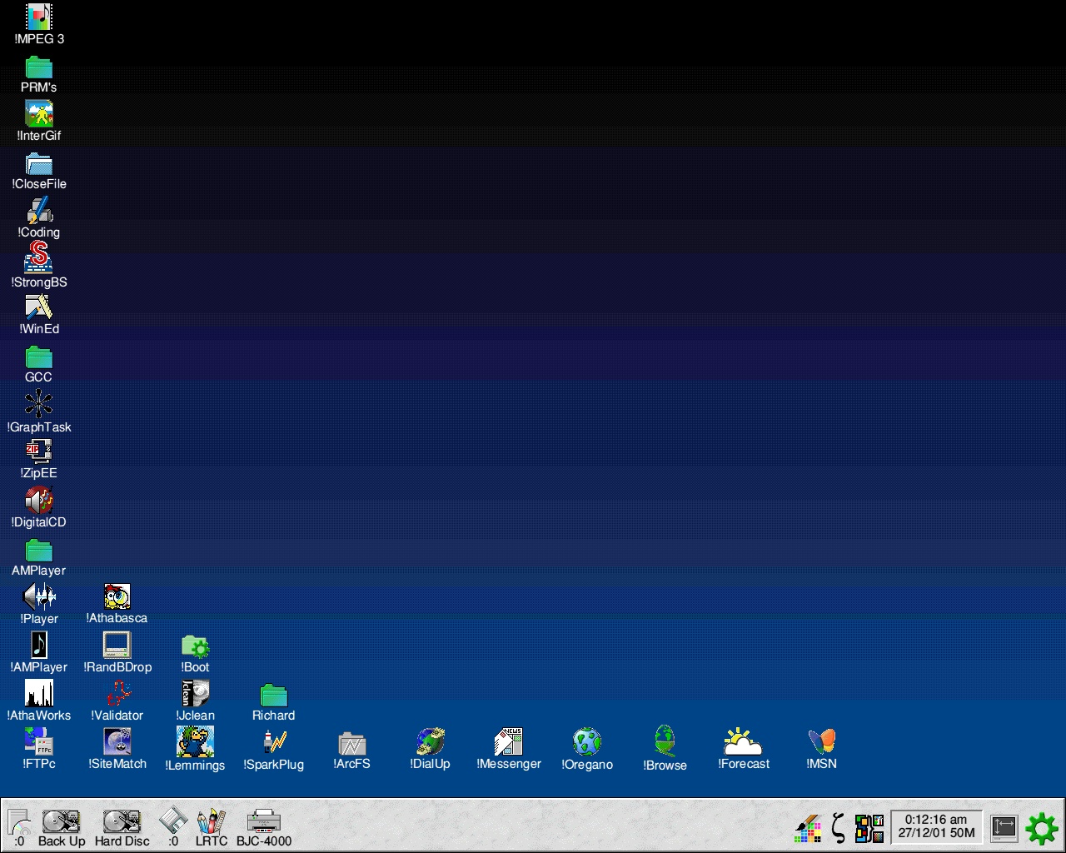Select the !CloseFile icon
Screen dimensions: 1066x853
pos(39,163)
